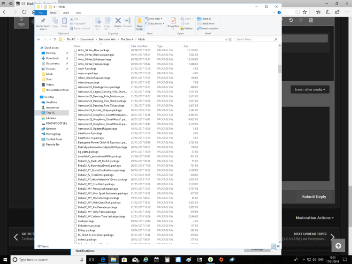Open the Recent locations dropdown arrow
Image resolution: width=352 pixels, height=264 pixels.
click(x=50, y=39)
